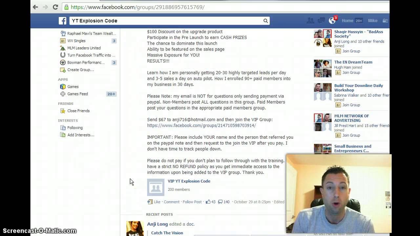Click Comment under the post
The height and width of the screenshot is (236, 420).
[x=172, y=202]
